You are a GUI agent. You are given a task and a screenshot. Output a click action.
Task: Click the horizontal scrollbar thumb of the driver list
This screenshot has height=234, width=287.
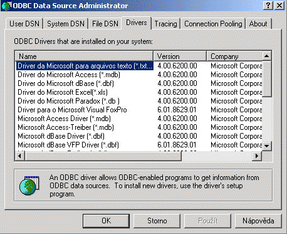(x=103, y=156)
